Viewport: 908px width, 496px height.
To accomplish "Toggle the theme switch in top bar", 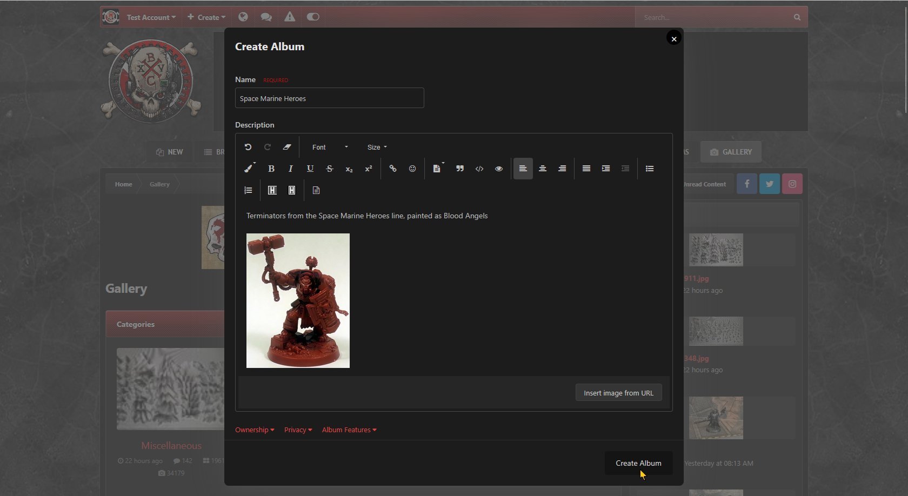I will pos(313,17).
